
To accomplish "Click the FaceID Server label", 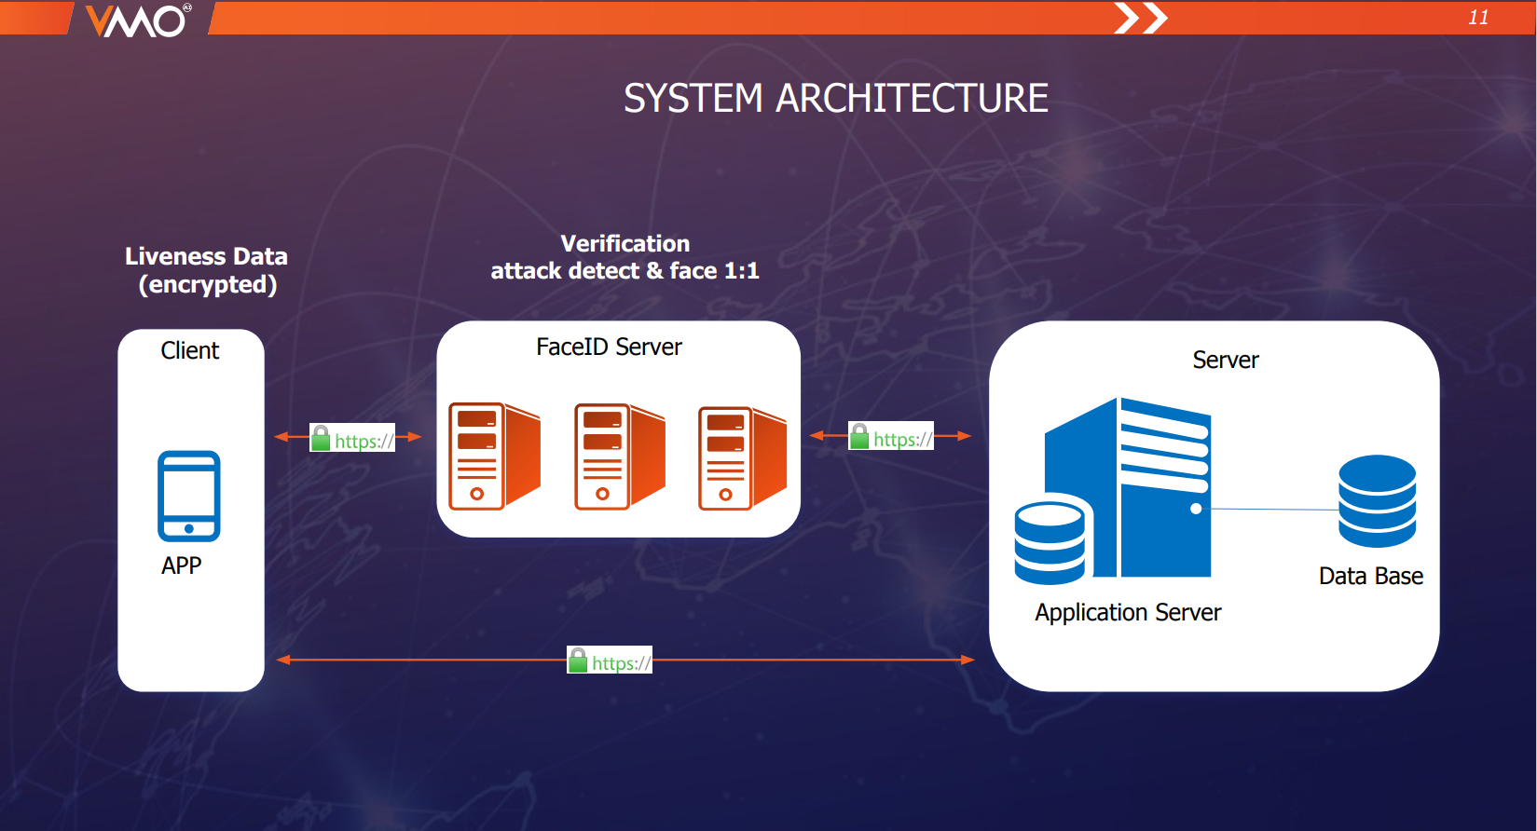I will coord(609,347).
